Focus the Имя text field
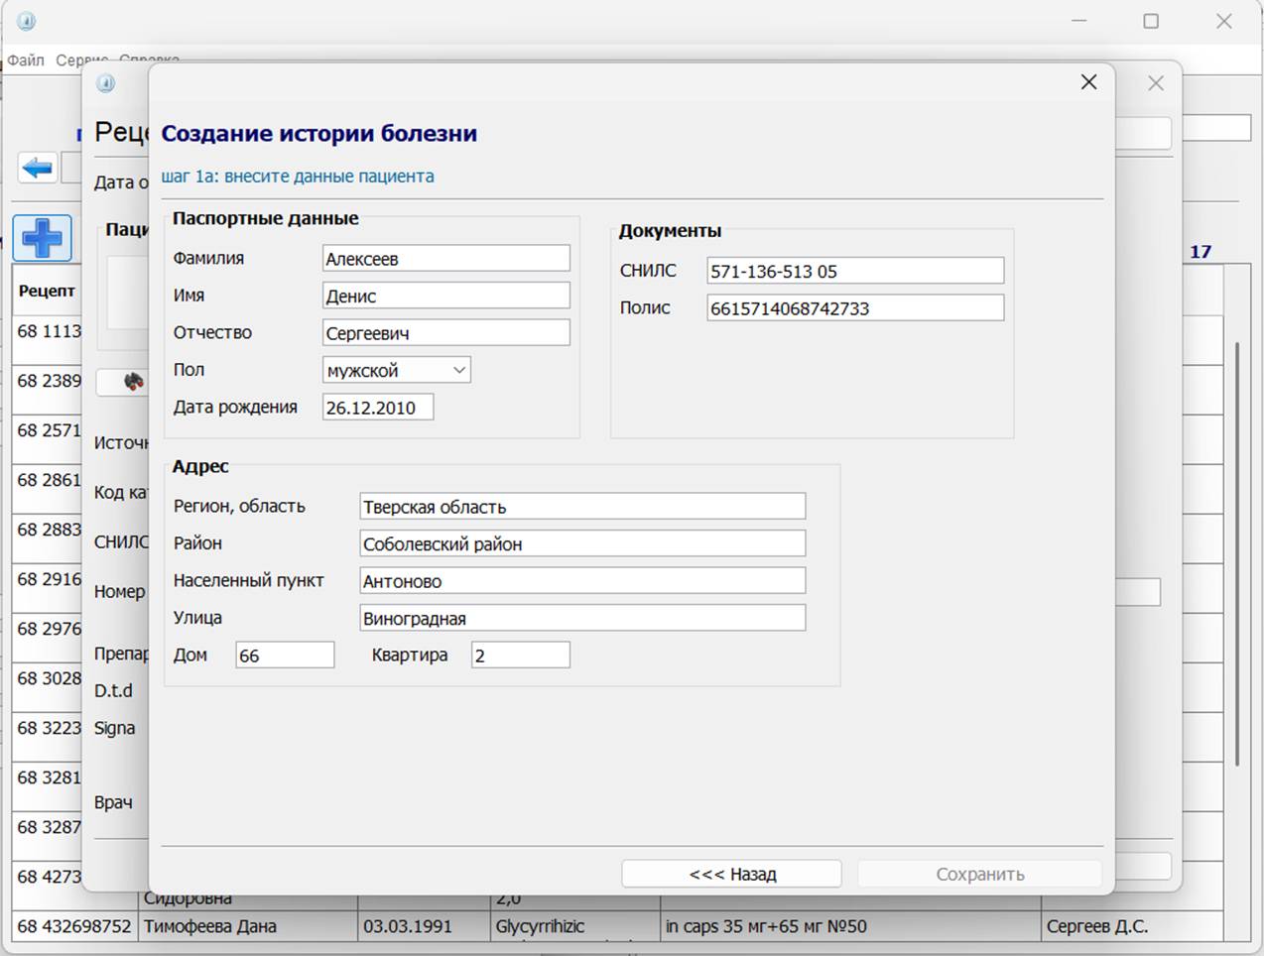 [x=445, y=296]
